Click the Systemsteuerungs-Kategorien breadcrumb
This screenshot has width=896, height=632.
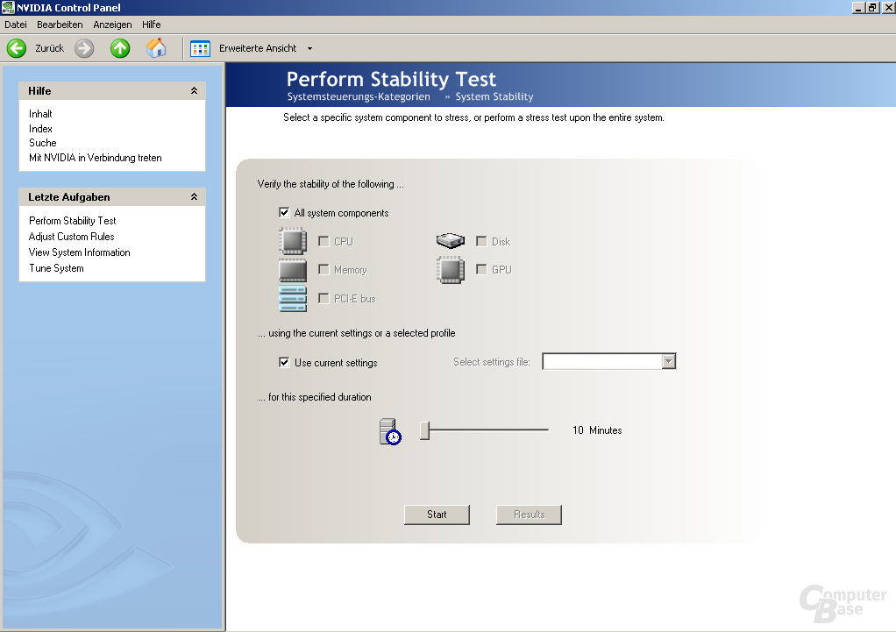point(359,96)
